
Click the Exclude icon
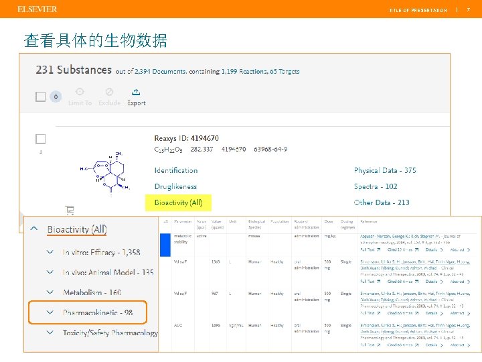[x=109, y=92]
